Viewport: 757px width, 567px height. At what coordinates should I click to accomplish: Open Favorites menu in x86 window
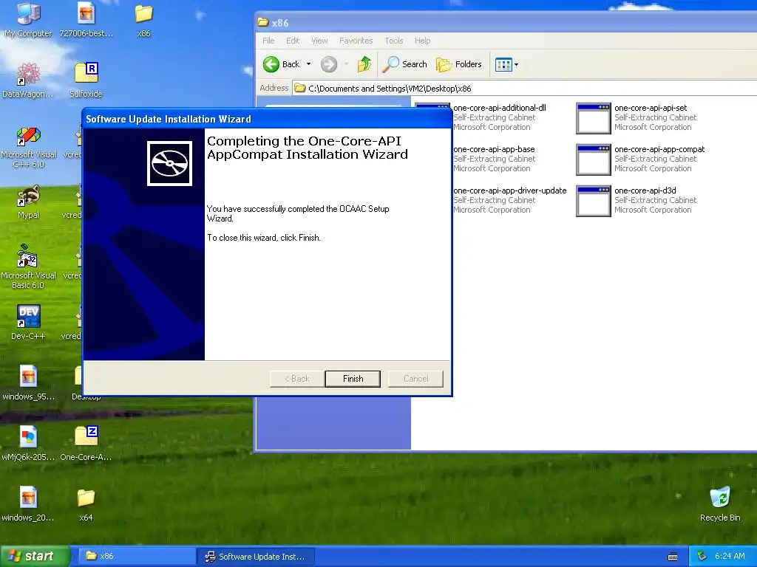pyautogui.click(x=356, y=41)
